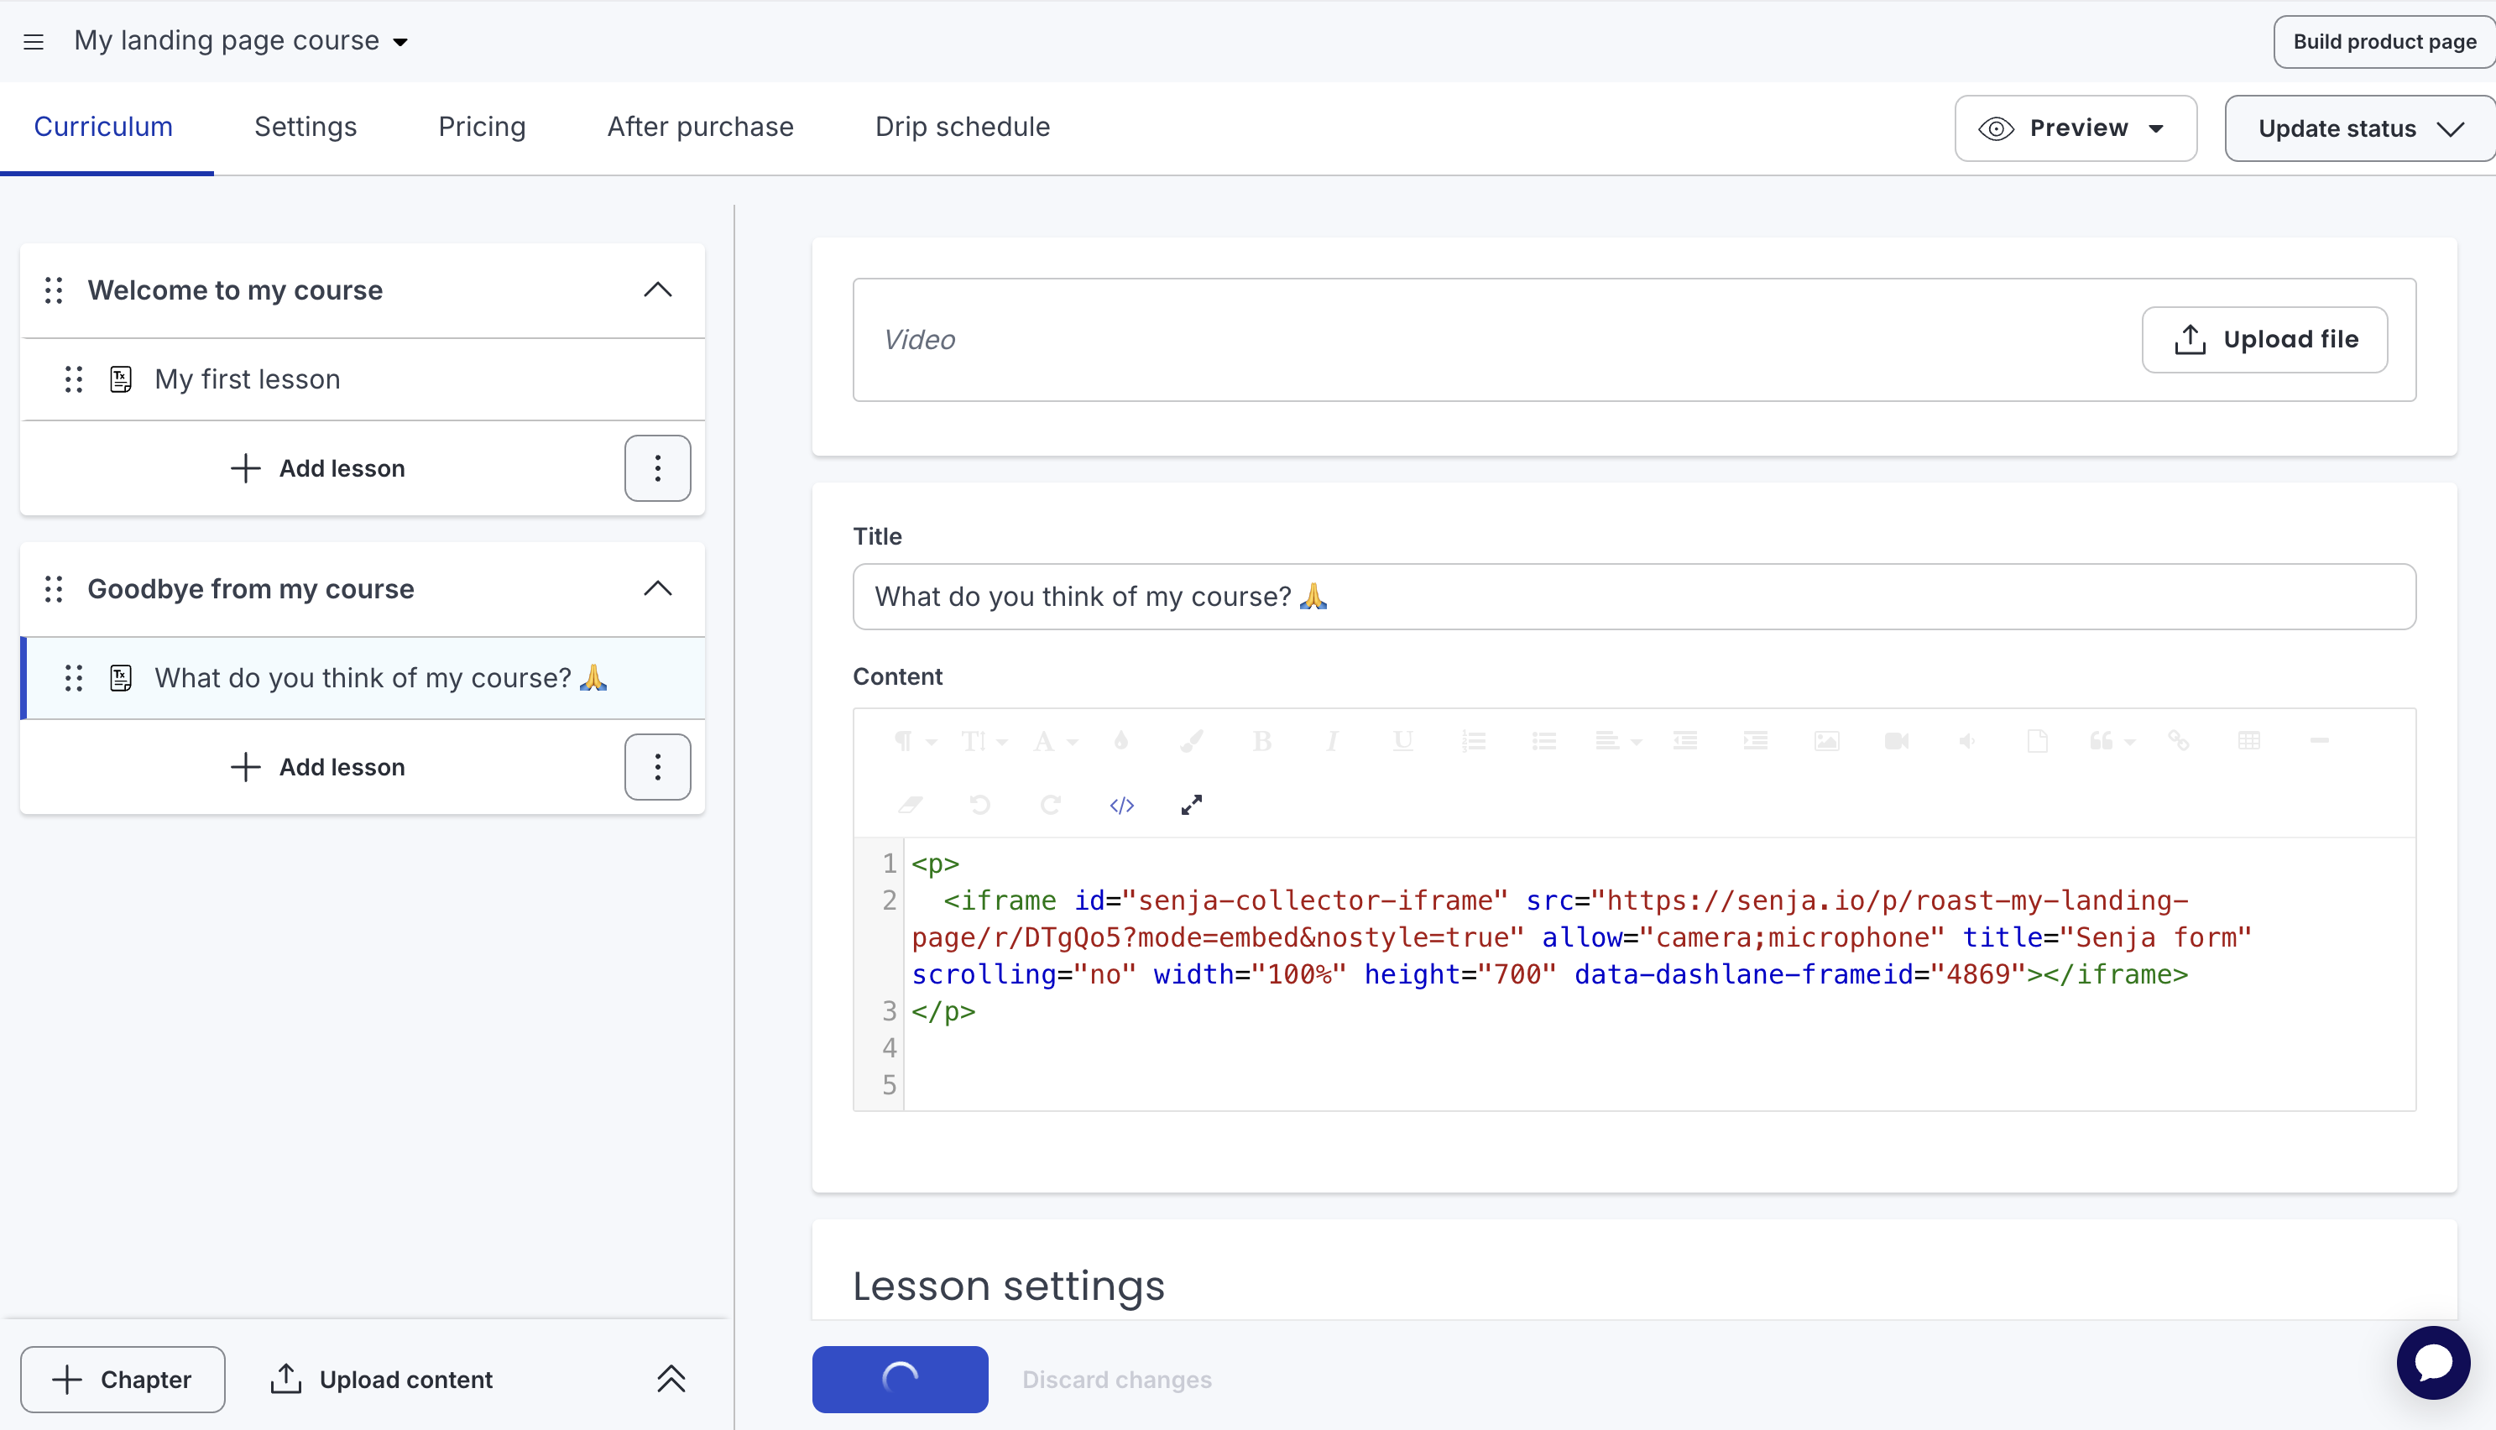
Task: Click the background color droplet icon
Action: tap(1120, 742)
